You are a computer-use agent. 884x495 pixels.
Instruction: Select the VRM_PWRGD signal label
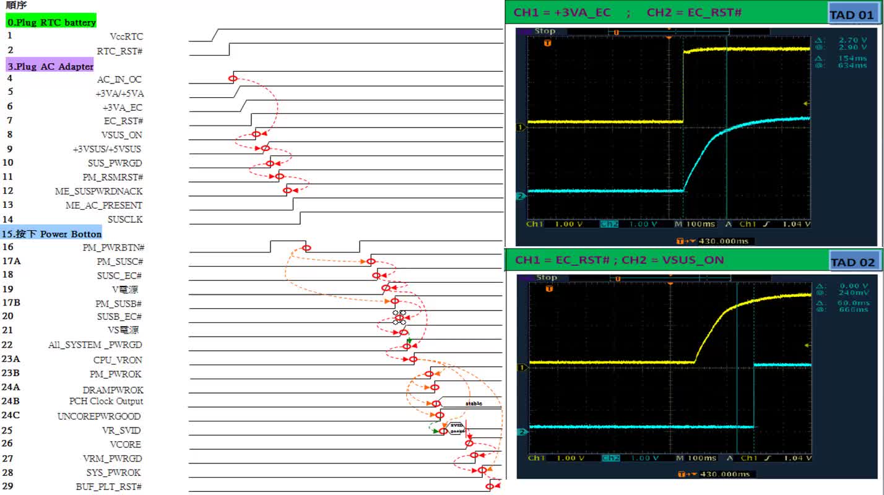[112, 458]
